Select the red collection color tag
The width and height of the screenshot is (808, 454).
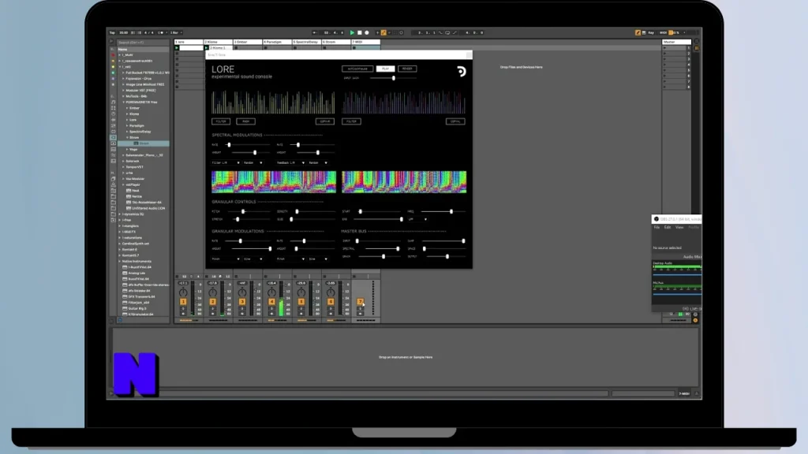pyautogui.click(x=113, y=54)
